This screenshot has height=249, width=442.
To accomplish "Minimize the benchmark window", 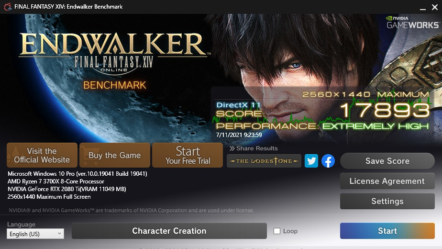I will coord(422,7).
